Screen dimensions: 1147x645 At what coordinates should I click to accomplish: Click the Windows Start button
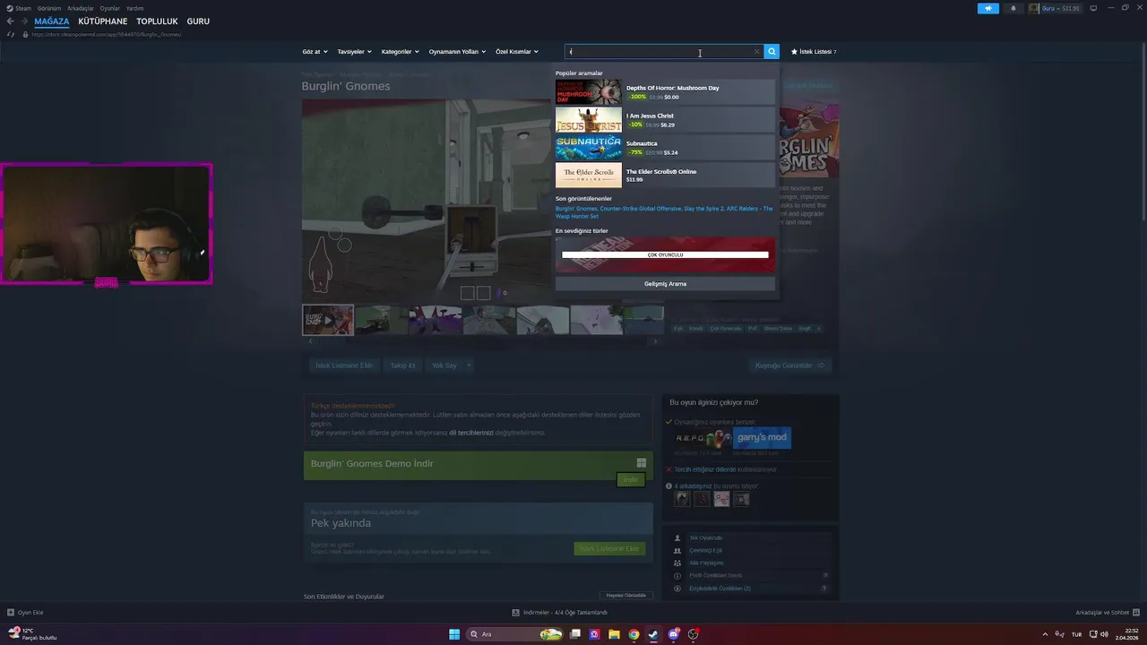[454, 634]
